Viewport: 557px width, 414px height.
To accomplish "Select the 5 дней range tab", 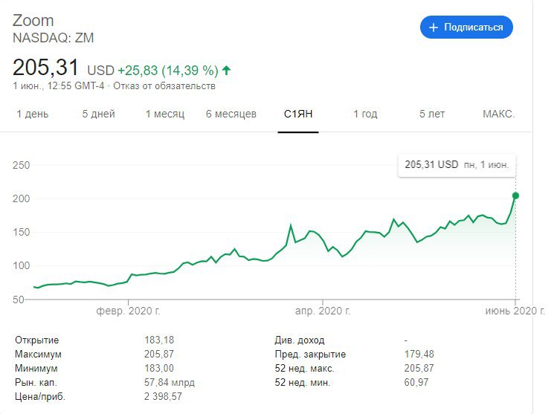I will (x=98, y=114).
